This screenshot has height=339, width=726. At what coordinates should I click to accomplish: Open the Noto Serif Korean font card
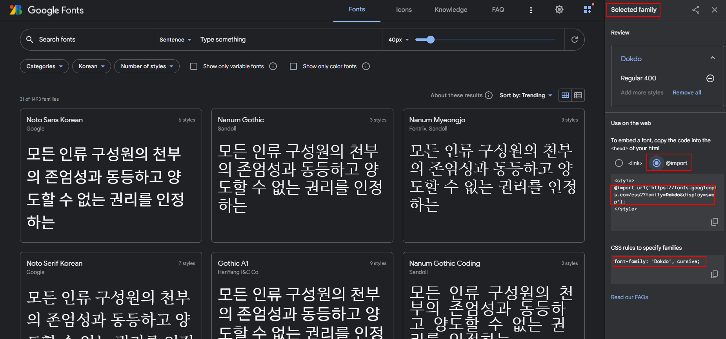coord(111,295)
